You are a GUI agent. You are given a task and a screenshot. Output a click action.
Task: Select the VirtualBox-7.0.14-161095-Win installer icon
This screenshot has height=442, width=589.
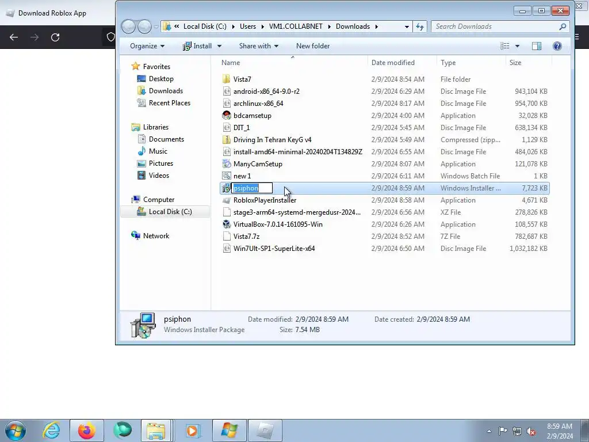(x=226, y=224)
